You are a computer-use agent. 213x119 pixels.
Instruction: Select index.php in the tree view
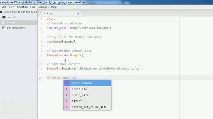(x=19, y=22)
